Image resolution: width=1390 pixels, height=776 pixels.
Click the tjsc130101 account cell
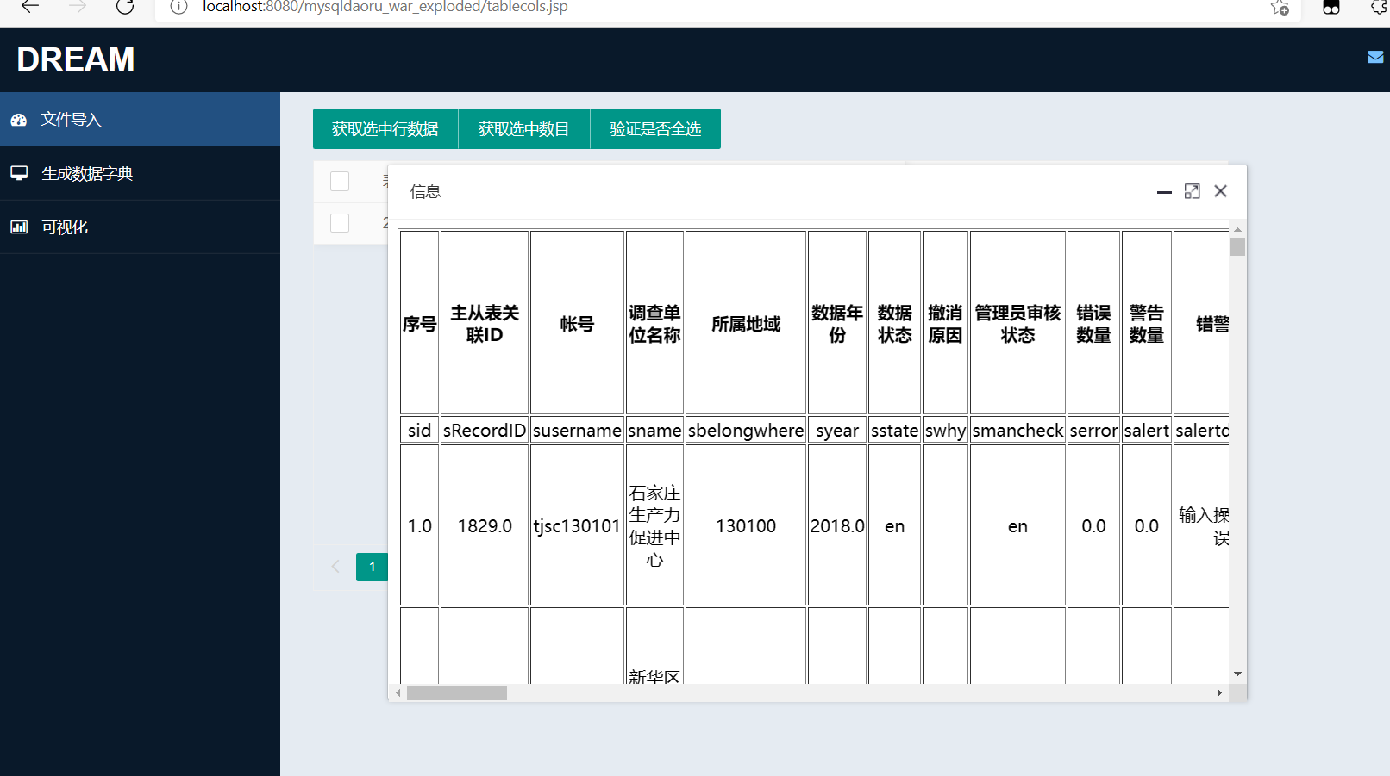(x=577, y=525)
